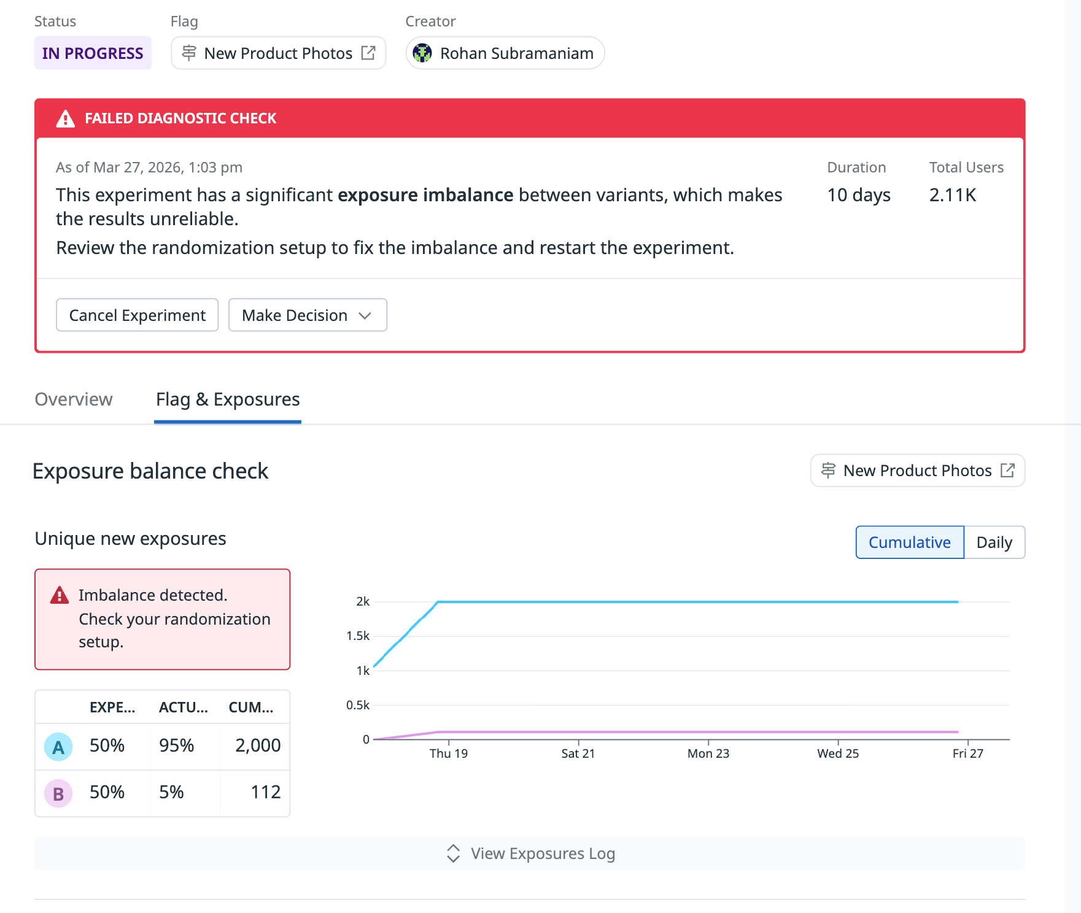
Task: Enable the Cumulative chart view
Action: click(910, 542)
